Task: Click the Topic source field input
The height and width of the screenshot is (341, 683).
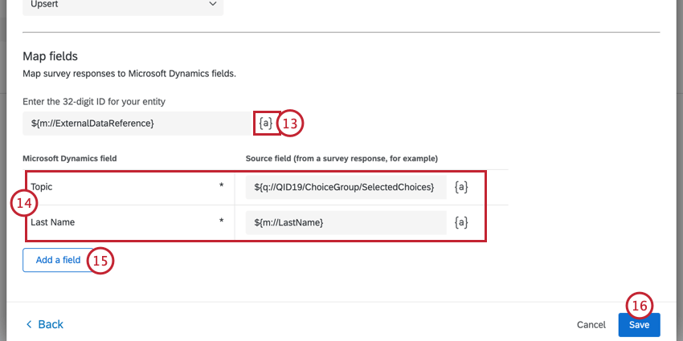Action: tap(346, 187)
